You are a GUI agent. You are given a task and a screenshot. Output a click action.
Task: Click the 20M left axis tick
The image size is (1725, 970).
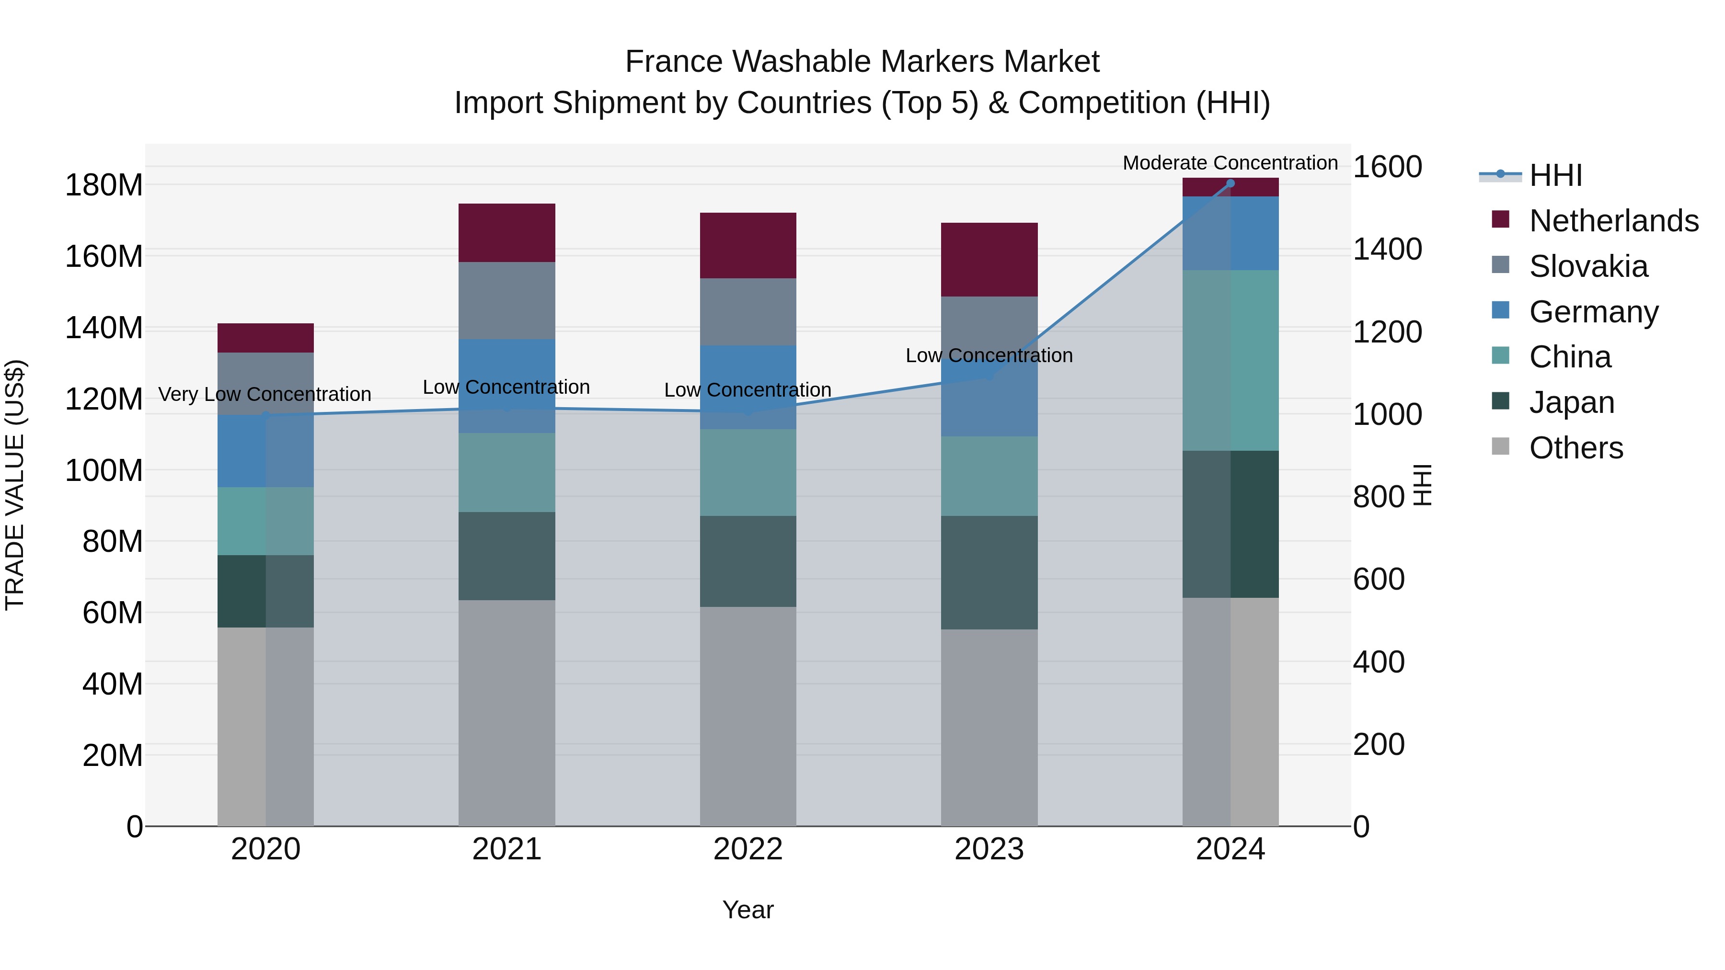[113, 755]
